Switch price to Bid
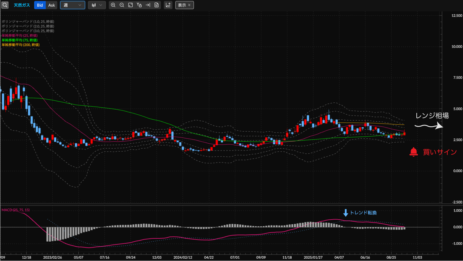 [40, 5]
